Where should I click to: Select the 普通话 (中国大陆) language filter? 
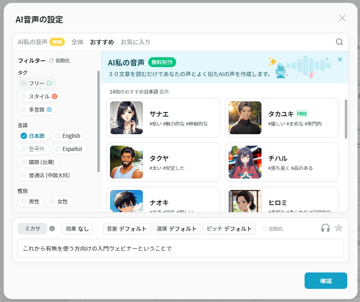point(46,175)
